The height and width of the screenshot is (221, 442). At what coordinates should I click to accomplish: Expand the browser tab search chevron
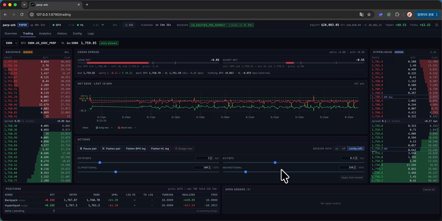coord(24,5)
